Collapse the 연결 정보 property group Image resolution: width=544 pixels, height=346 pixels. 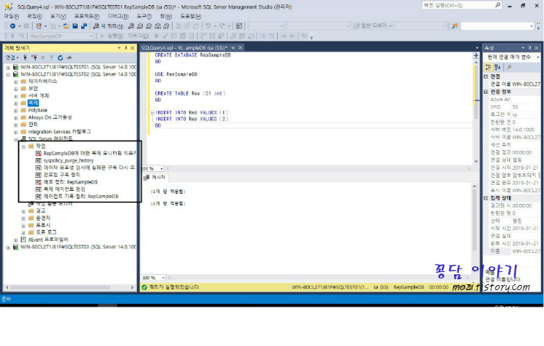486,92
